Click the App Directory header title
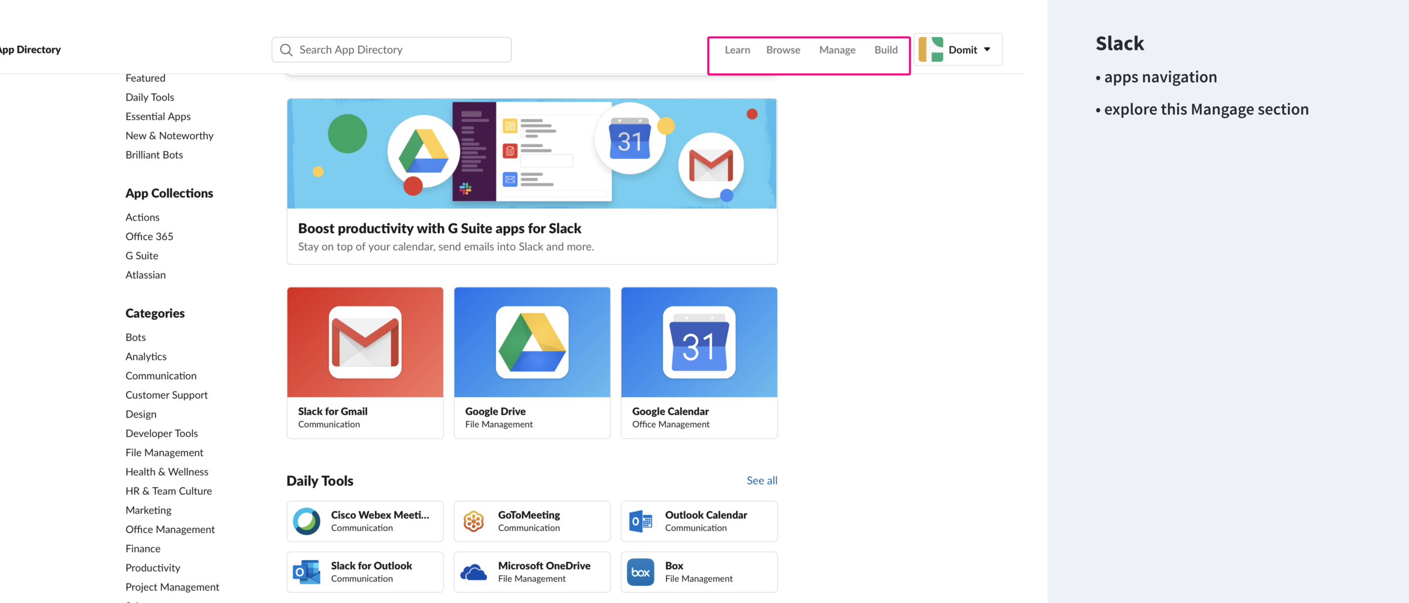This screenshot has height=603, width=1409. (x=30, y=50)
